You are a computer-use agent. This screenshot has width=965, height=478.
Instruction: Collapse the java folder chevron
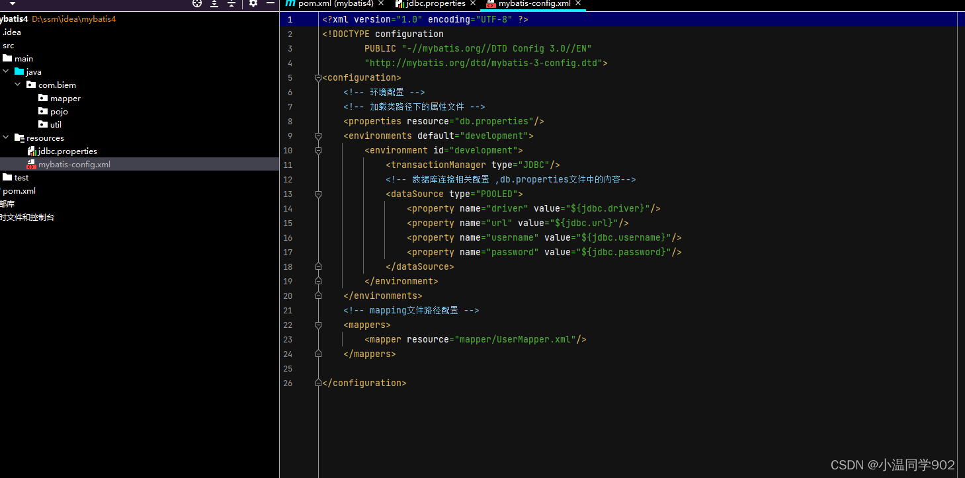pyautogui.click(x=6, y=71)
